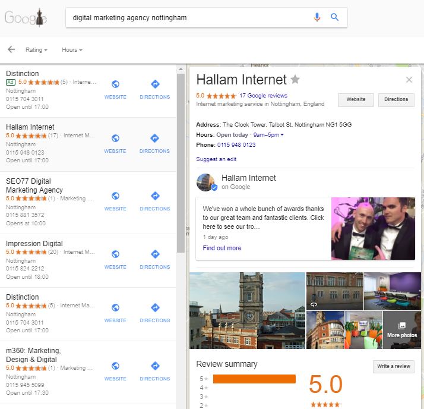Open website icon for Distinction ad listing
Screen dimensions: 424x409
pos(115,84)
